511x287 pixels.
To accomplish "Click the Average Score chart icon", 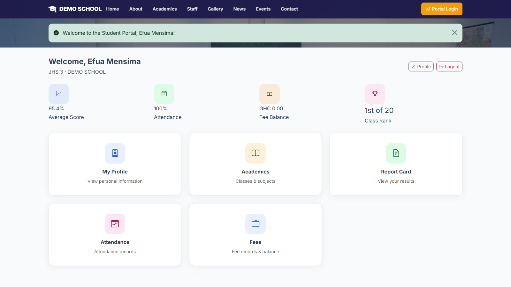I will click(x=59, y=94).
